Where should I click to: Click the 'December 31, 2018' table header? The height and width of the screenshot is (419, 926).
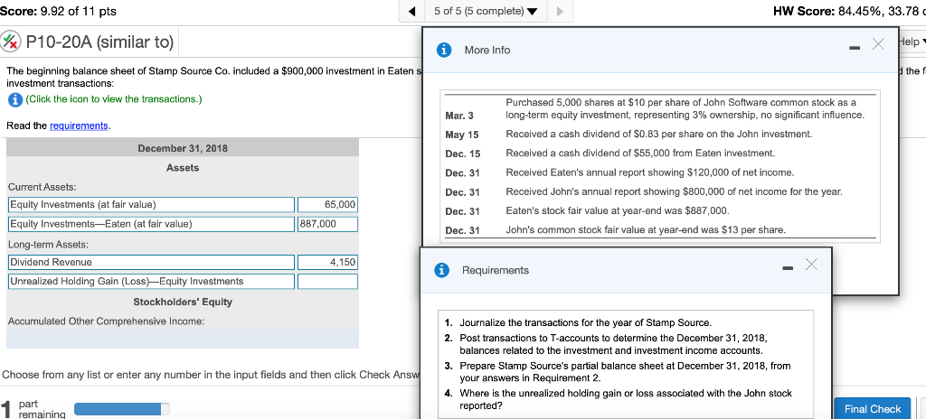tap(183, 148)
